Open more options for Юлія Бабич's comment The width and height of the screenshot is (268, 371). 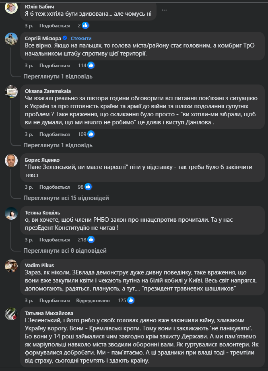pos(164,10)
